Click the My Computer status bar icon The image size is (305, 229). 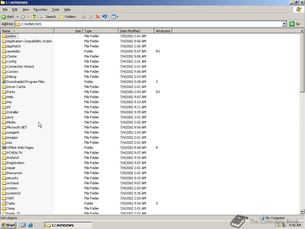coord(262,218)
